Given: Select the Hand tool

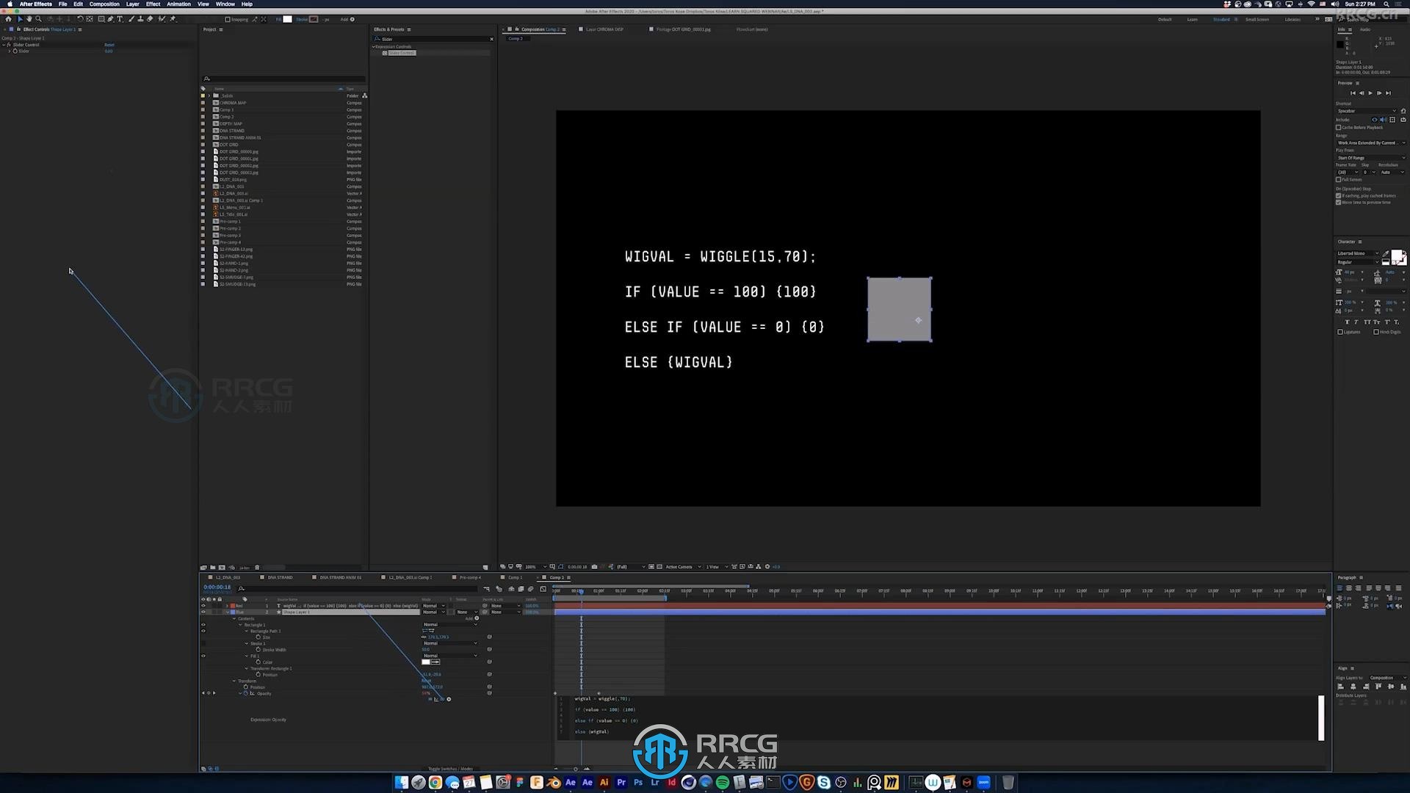Looking at the screenshot, I should (x=29, y=19).
